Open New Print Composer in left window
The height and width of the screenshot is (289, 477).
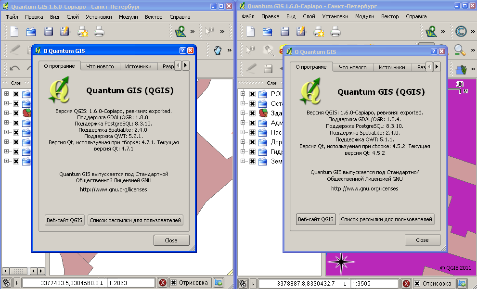(82, 31)
